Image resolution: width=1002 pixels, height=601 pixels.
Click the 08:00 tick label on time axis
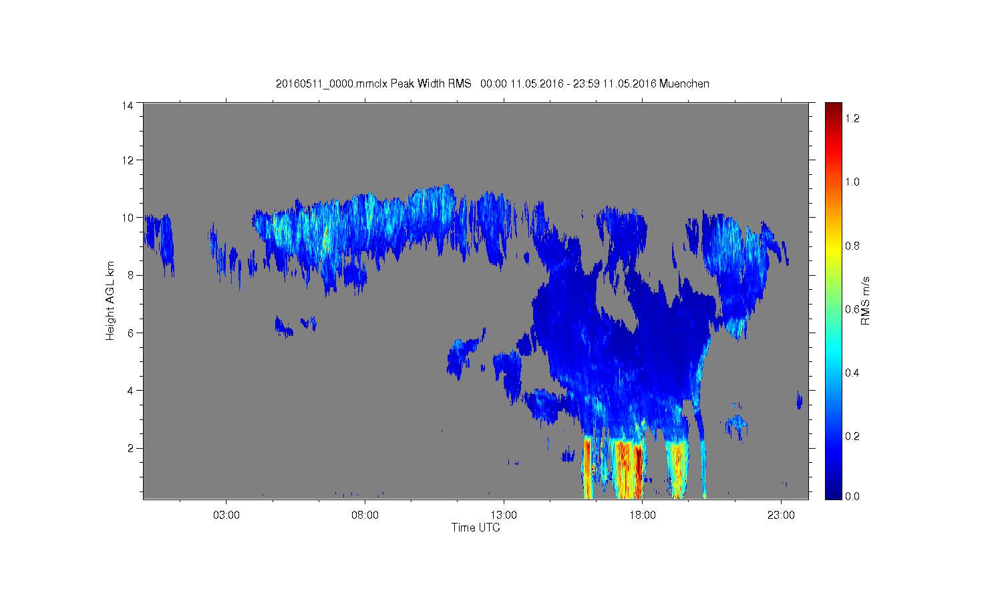[365, 516]
